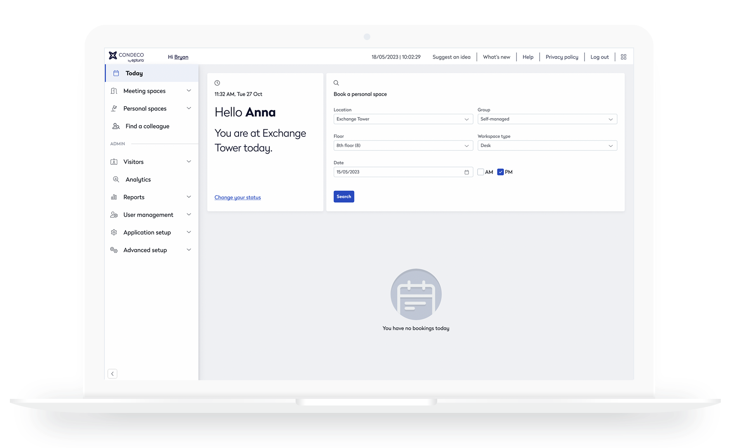Click the Reports bar chart icon

[x=114, y=197]
